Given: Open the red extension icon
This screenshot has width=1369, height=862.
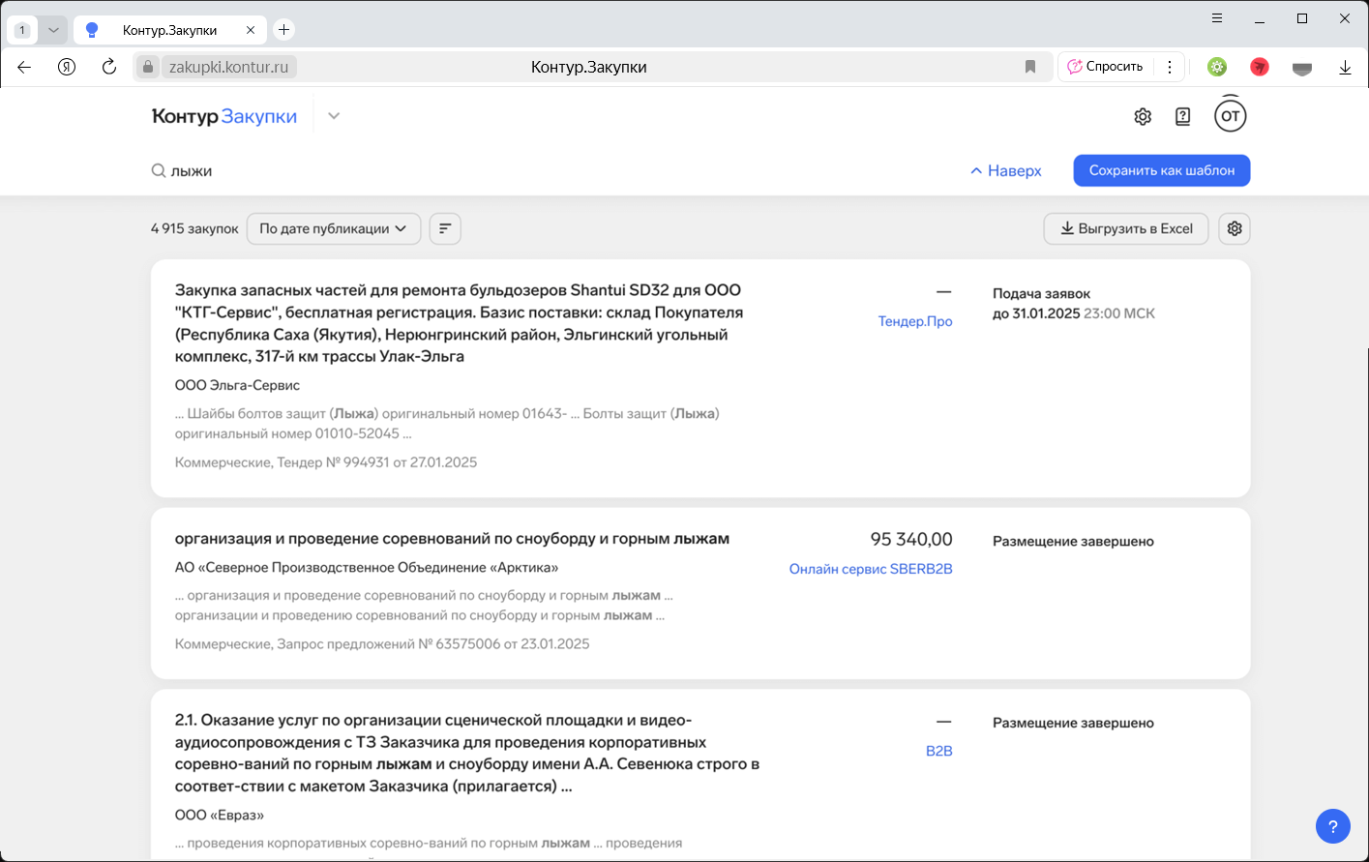Looking at the screenshot, I should pyautogui.click(x=1260, y=67).
